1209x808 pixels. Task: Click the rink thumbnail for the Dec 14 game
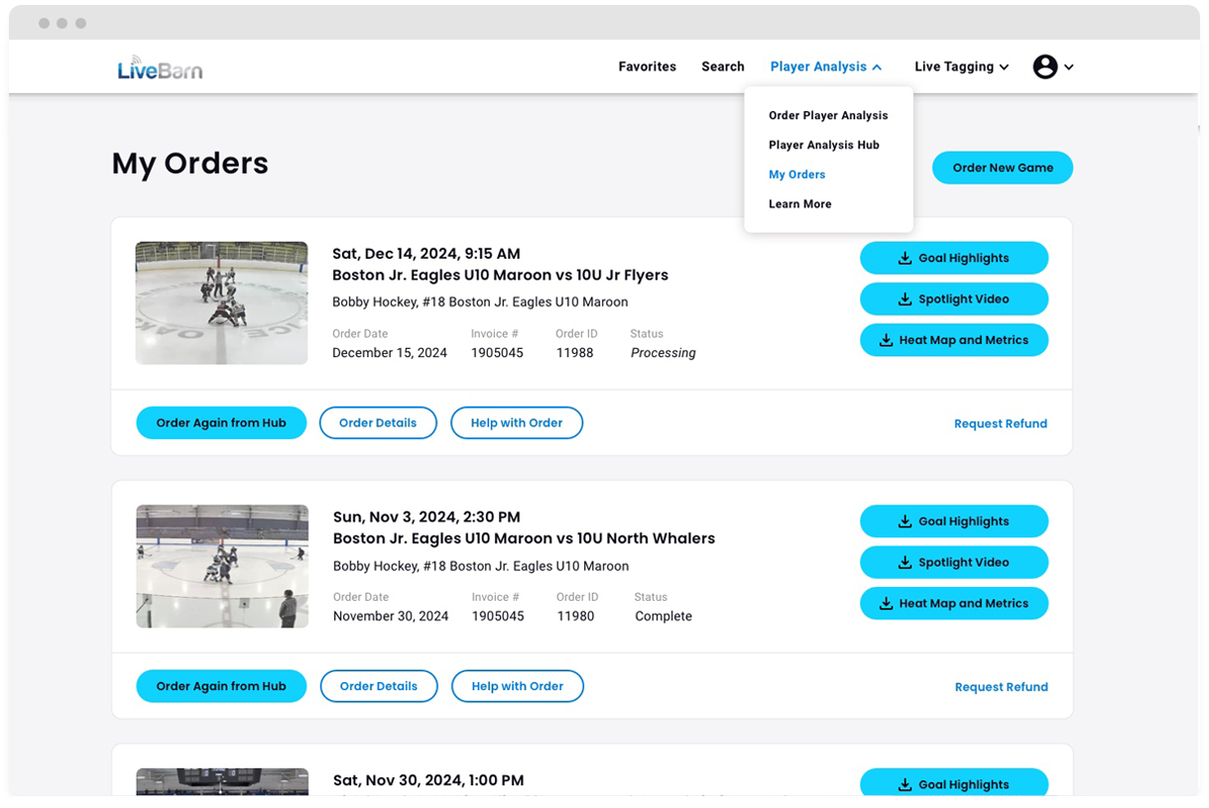[221, 302]
